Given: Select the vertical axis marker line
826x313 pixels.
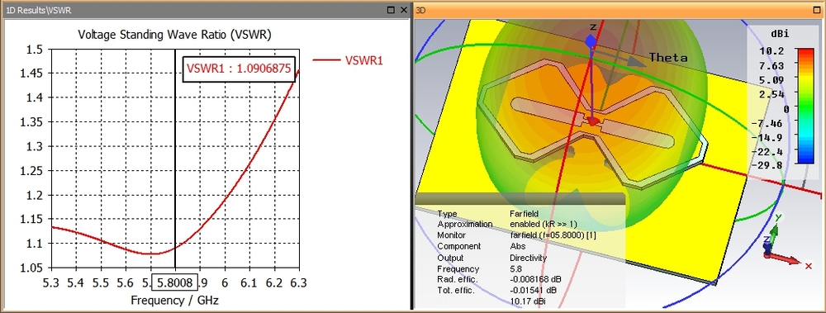Looking at the screenshot, I should (175, 158).
